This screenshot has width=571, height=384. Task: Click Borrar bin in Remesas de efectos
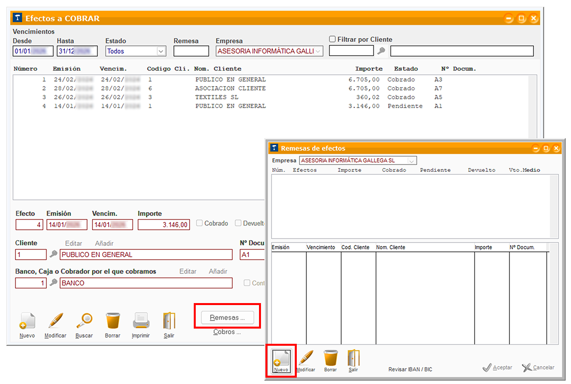pos(331,358)
